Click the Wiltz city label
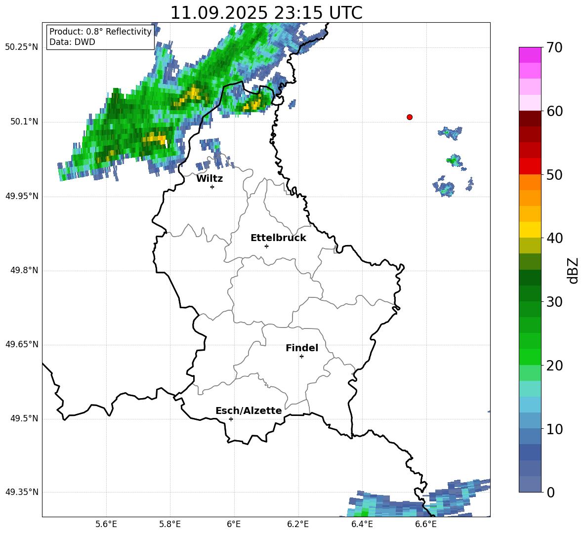Screen dimensions: 585x534 coord(209,179)
